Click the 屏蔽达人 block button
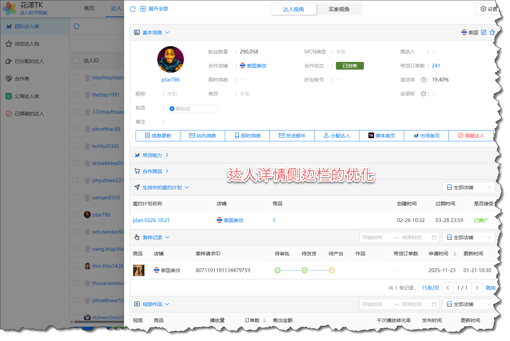Screen dimensions: 510x341 pyautogui.click(x=471, y=136)
